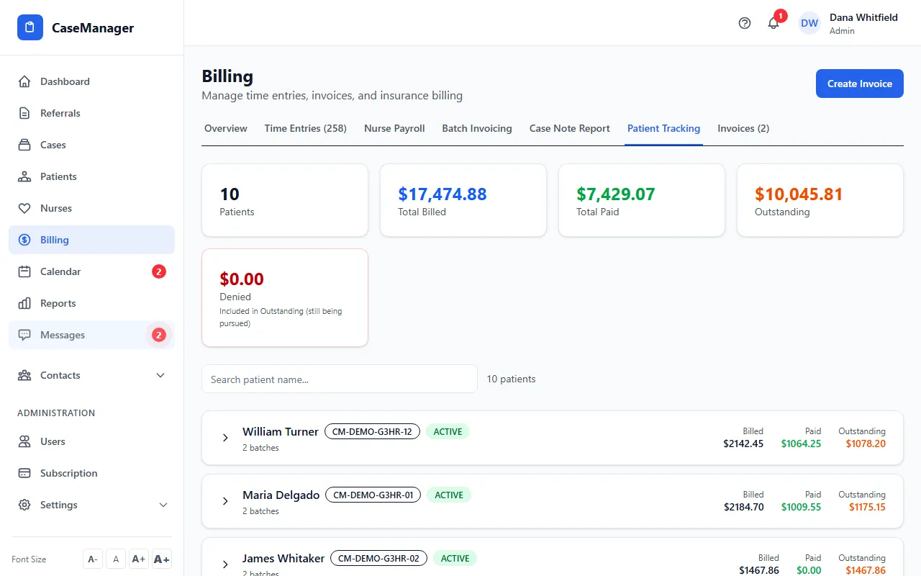921x576 pixels.
Task: Click the CM-DEMO-G3HR-01 case badge
Action: pyautogui.click(x=373, y=495)
